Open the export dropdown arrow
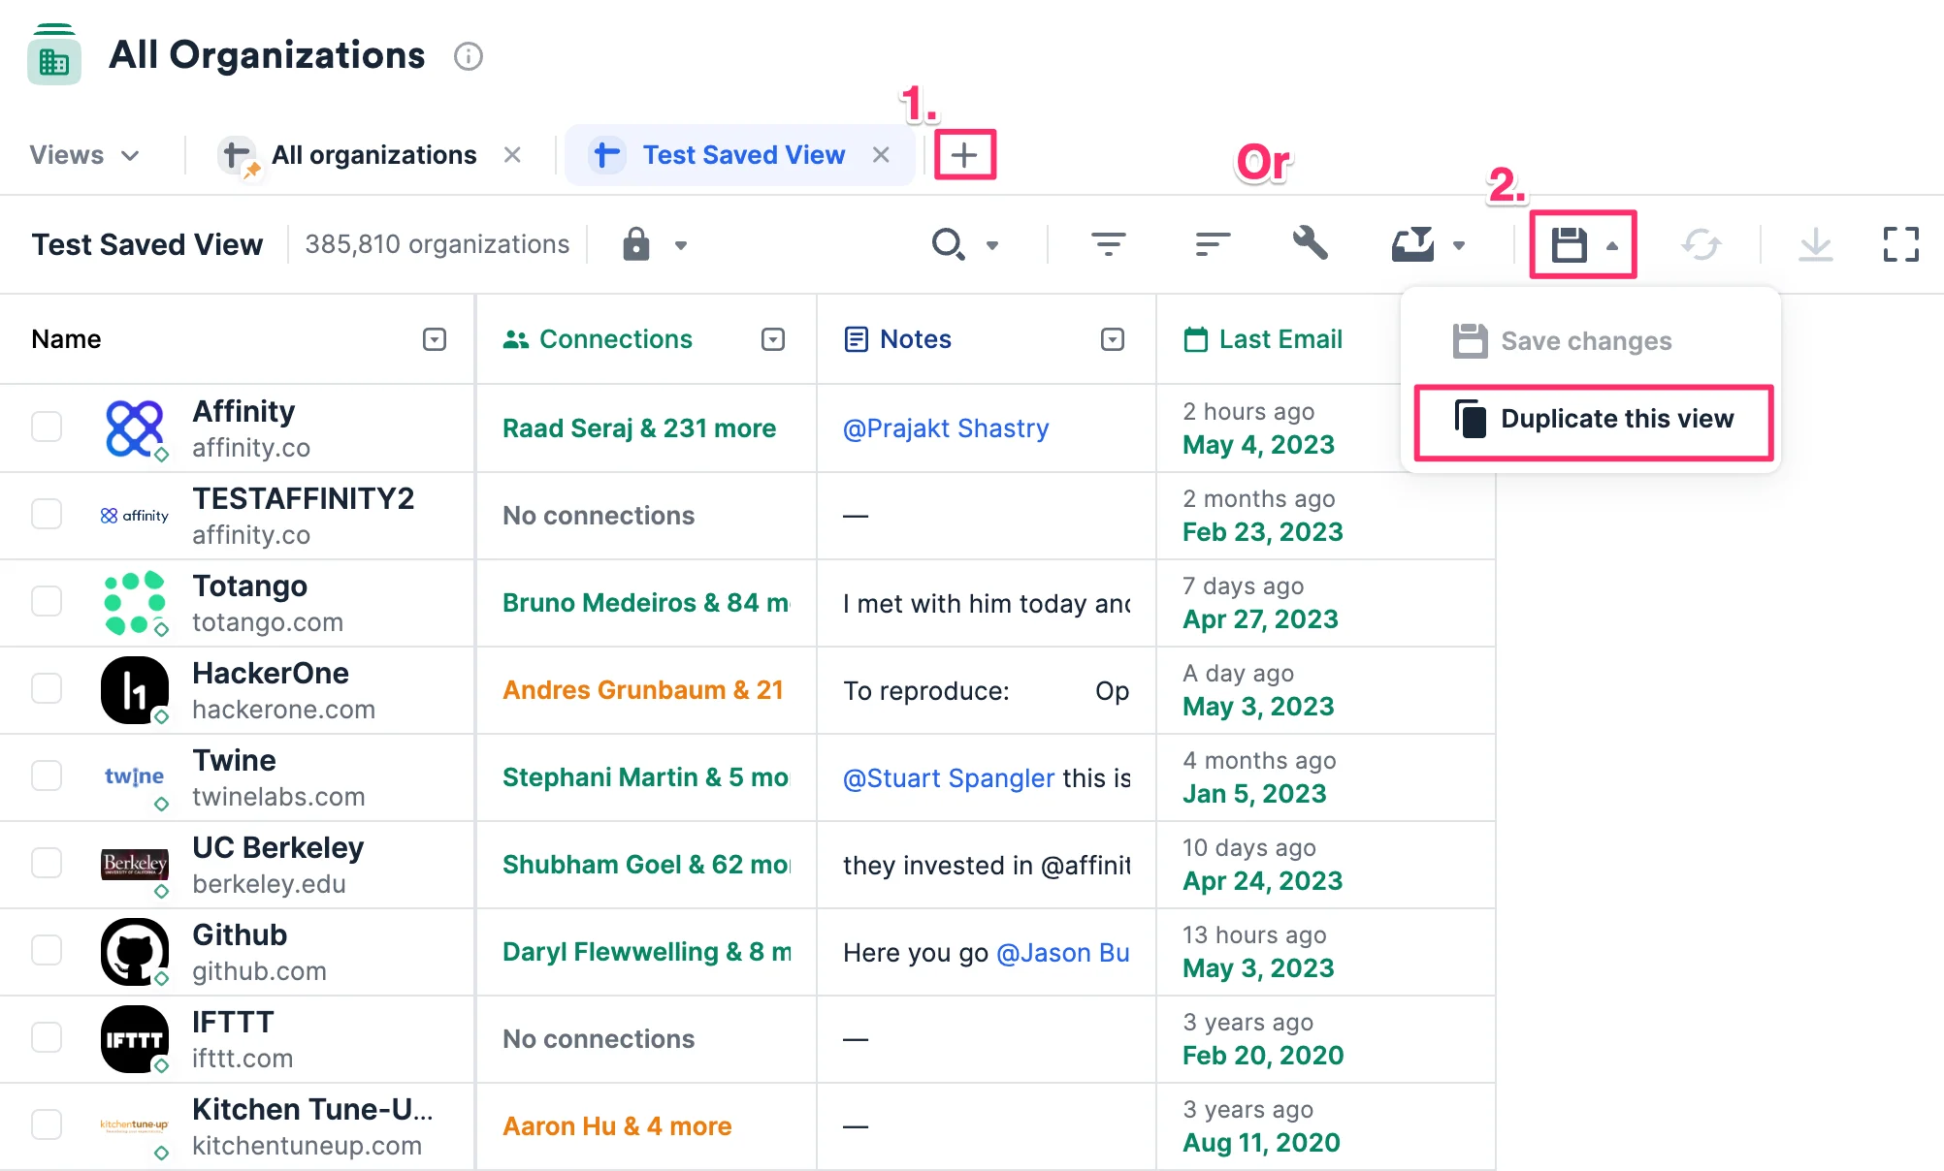This screenshot has width=1944, height=1171. tap(1459, 245)
